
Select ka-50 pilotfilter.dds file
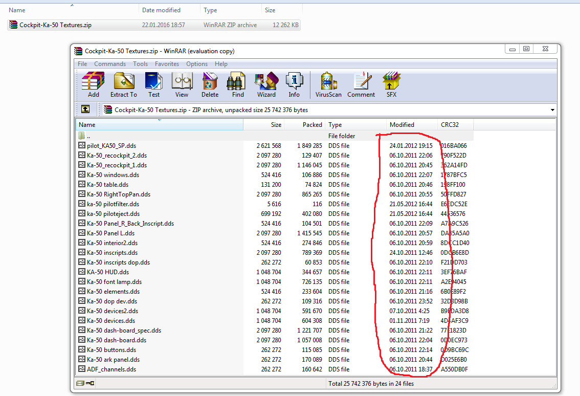click(113, 204)
